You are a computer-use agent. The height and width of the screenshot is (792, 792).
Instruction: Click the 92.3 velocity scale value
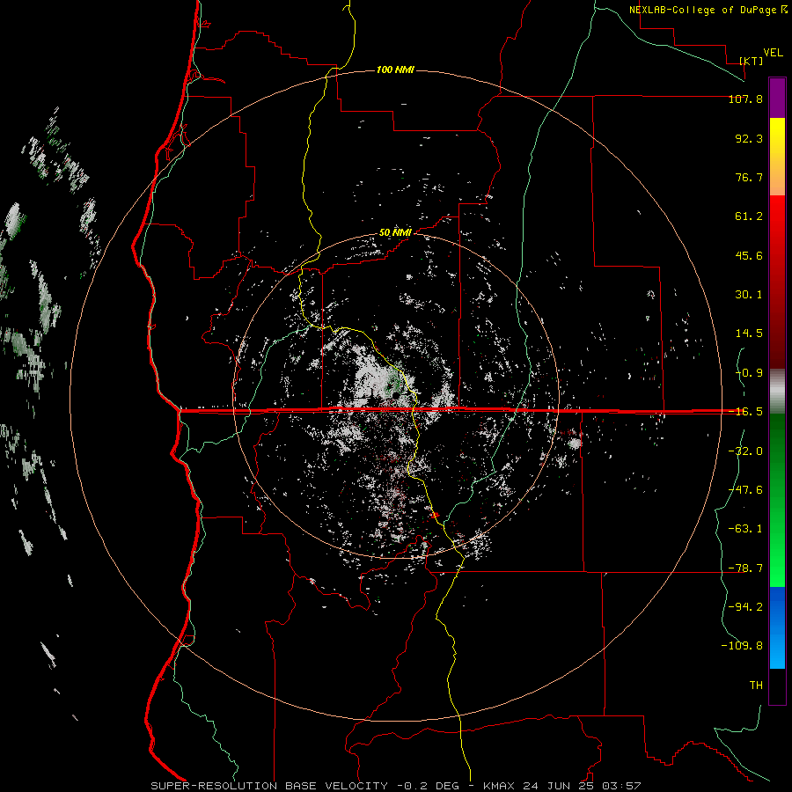pos(749,138)
